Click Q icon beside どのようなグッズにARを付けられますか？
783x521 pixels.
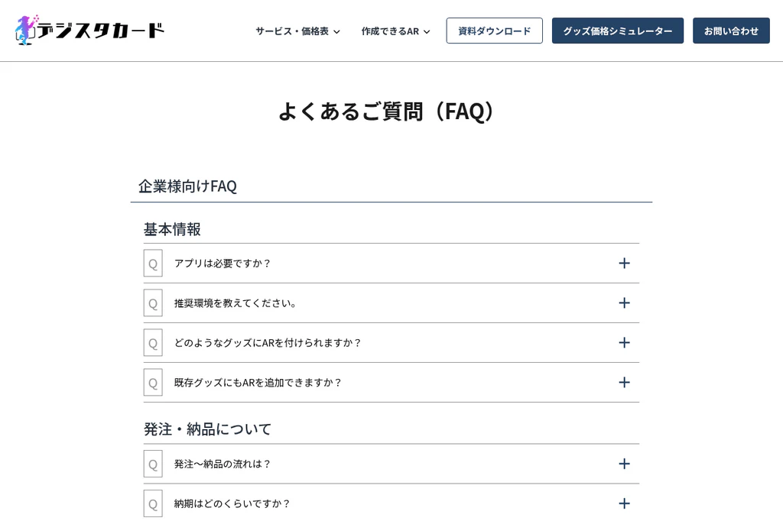pyautogui.click(x=153, y=343)
